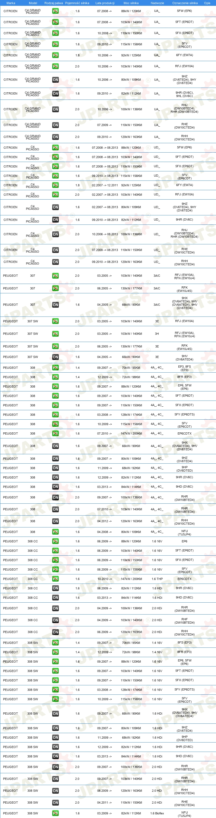The height and width of the screenshot is (818, 216).
Task: Click the PB petrol icon for C4 Grand Picasso 5FW (EP6)
Action: [55, 11]
